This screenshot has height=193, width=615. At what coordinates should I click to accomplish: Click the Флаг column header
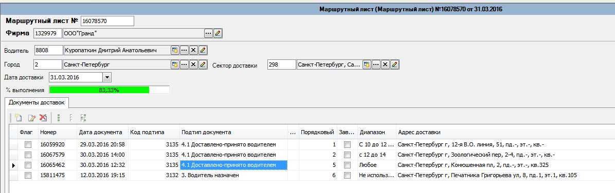28,132
